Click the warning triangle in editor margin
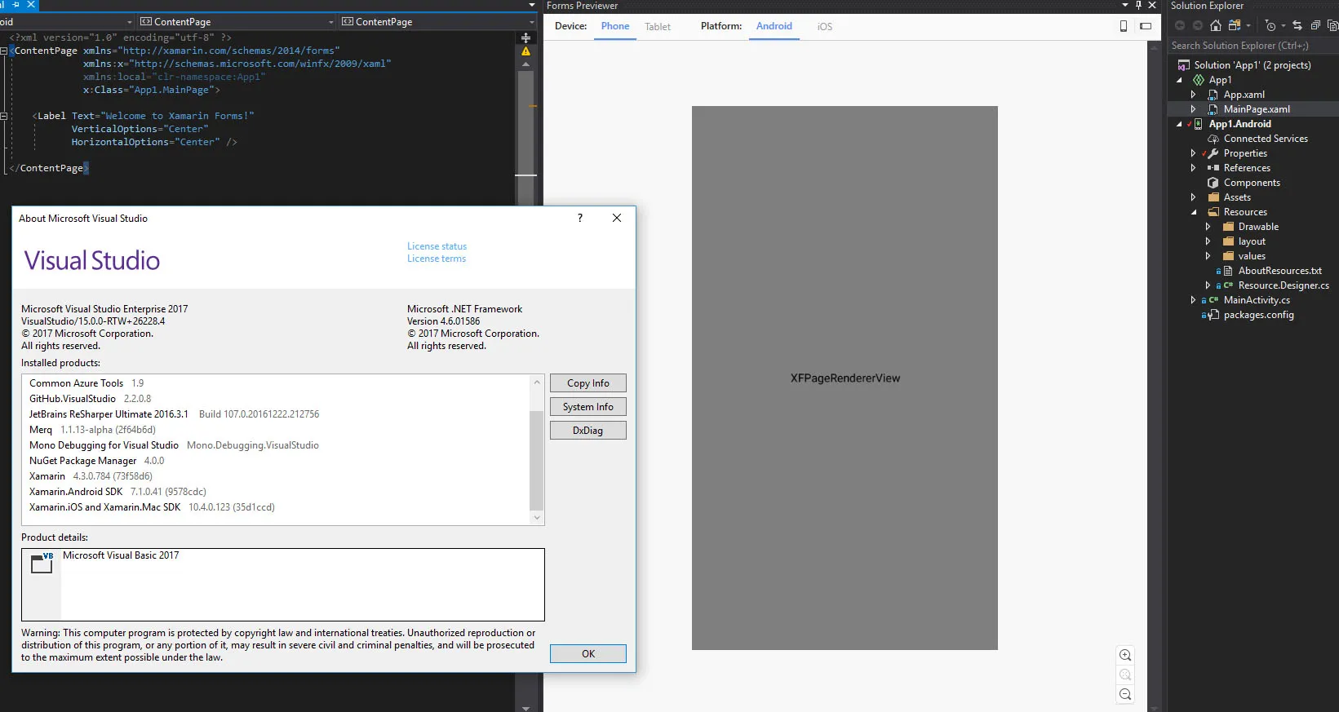 (526, 51)
